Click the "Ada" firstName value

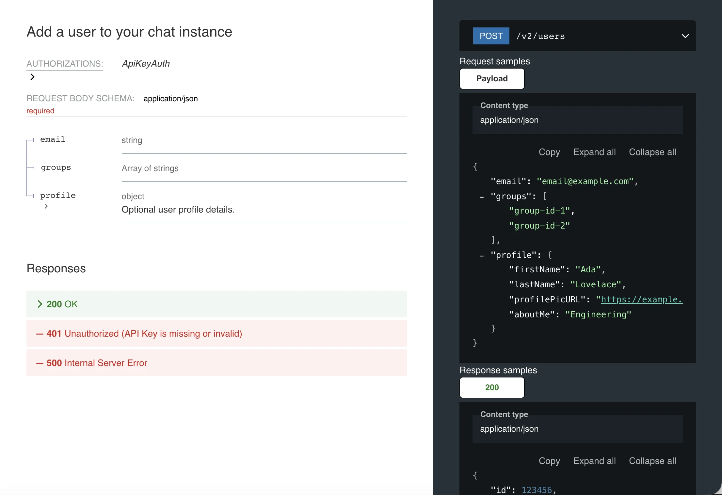[588, 270]
